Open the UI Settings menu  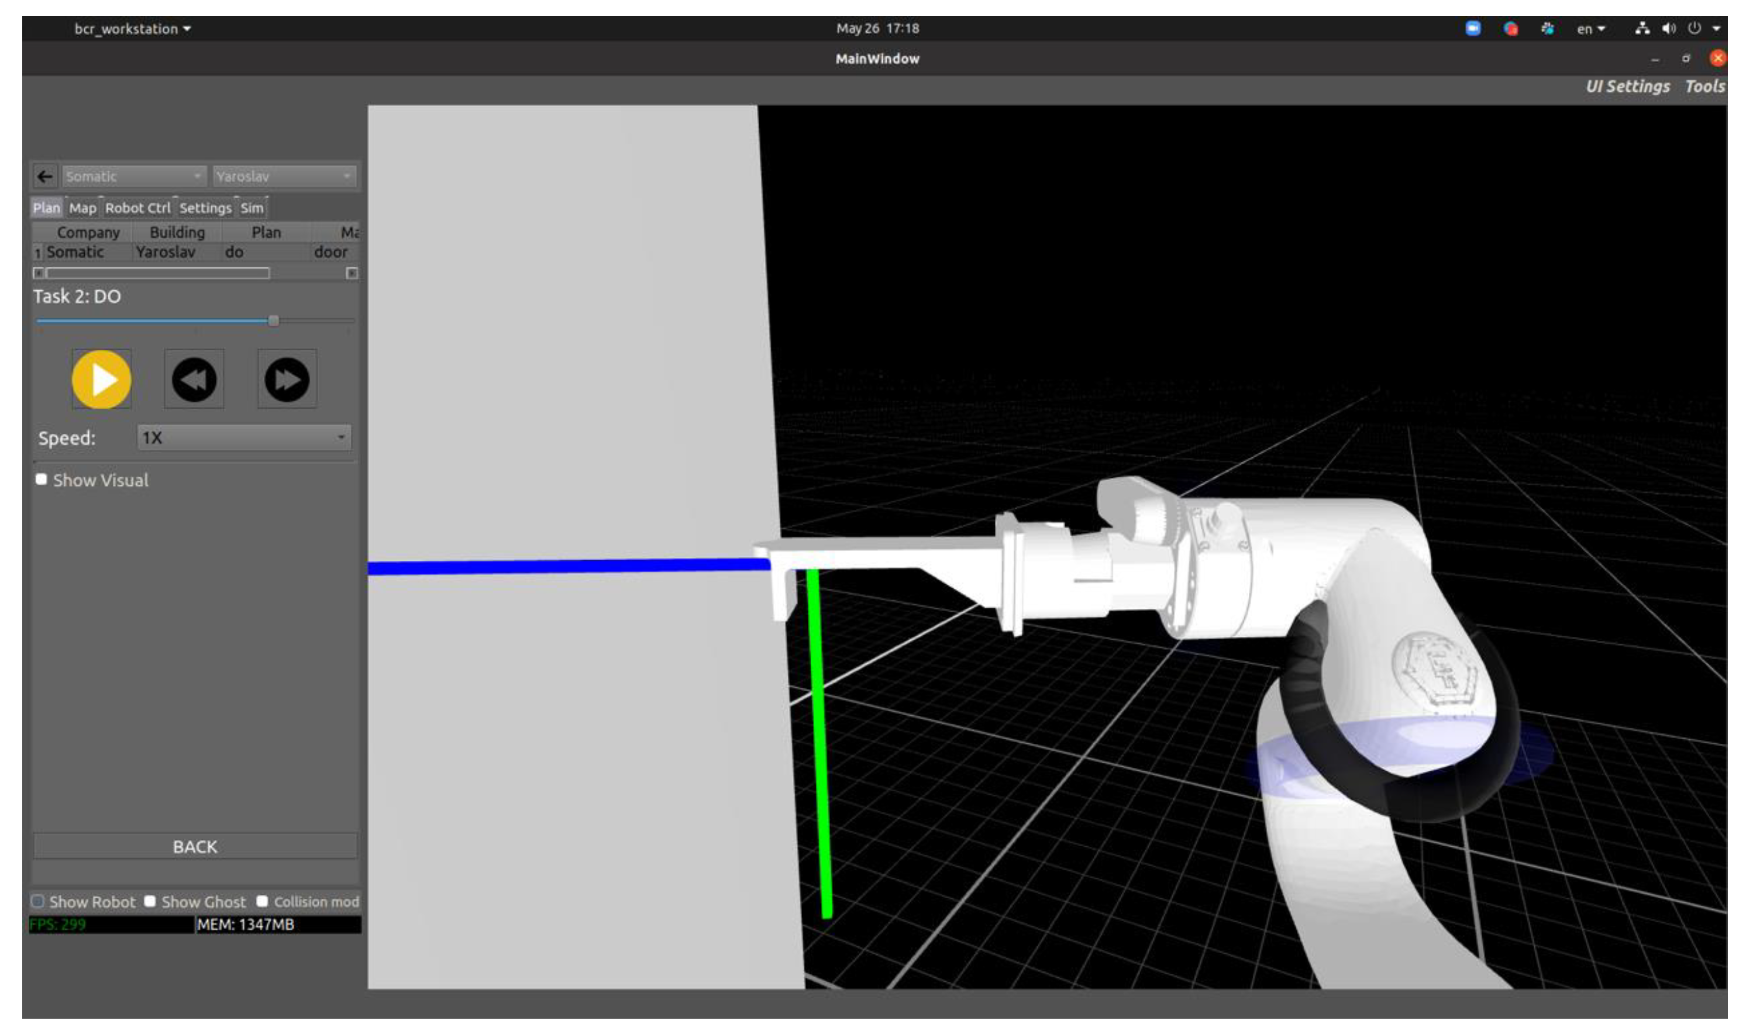(x=1627, y=86)
